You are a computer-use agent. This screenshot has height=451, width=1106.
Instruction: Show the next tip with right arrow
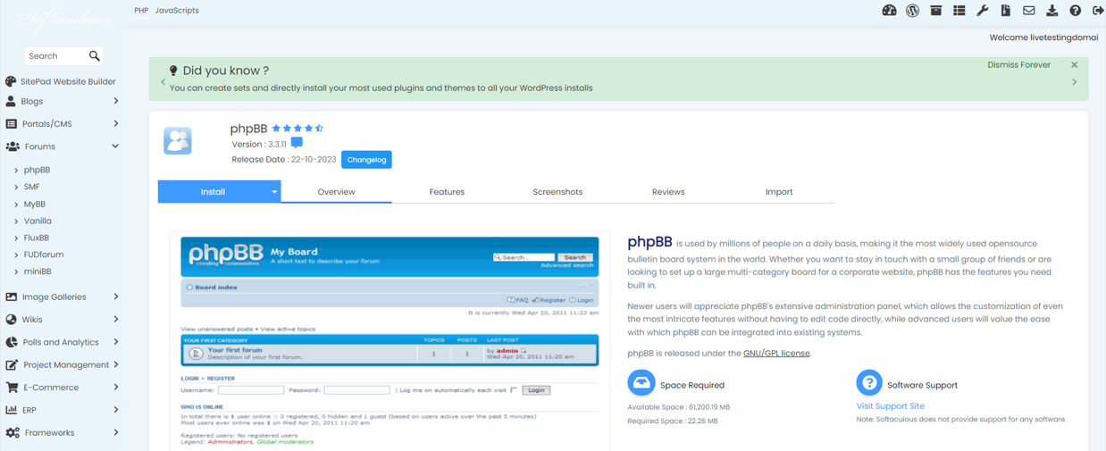(1075, 82)
